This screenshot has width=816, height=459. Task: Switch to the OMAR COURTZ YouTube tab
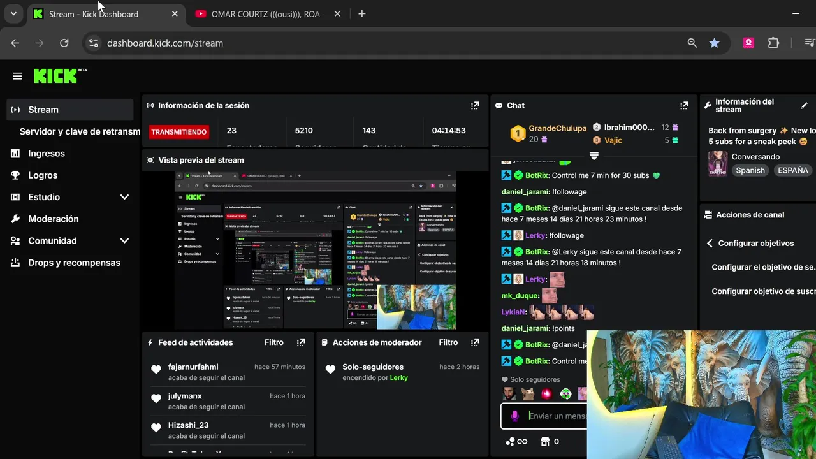[x=269, y=13]
